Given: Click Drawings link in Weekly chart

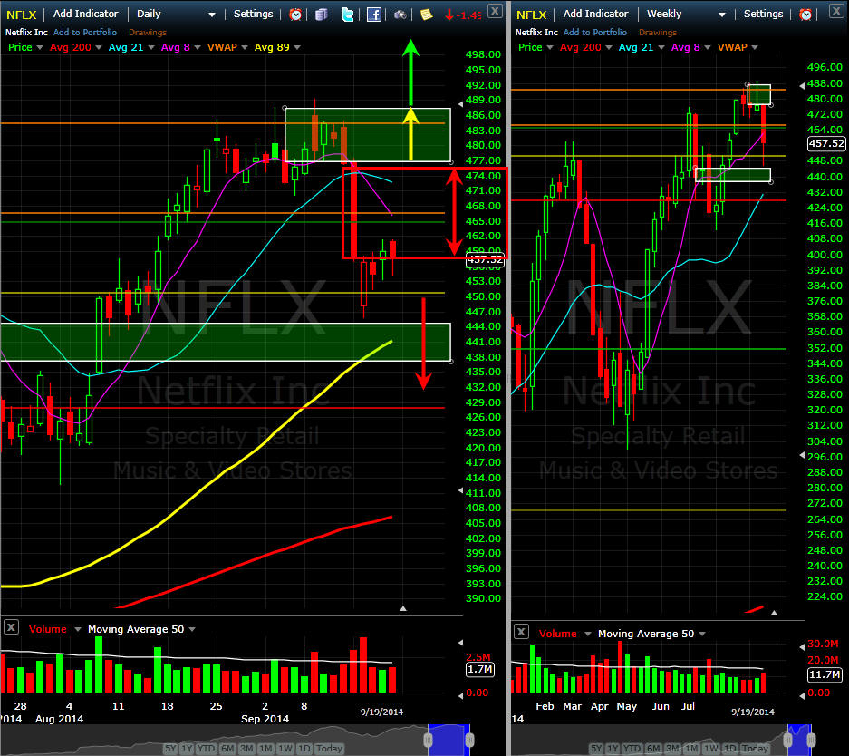Looking at the screenshot, I should pyautogui.click(x=657, y=33).
